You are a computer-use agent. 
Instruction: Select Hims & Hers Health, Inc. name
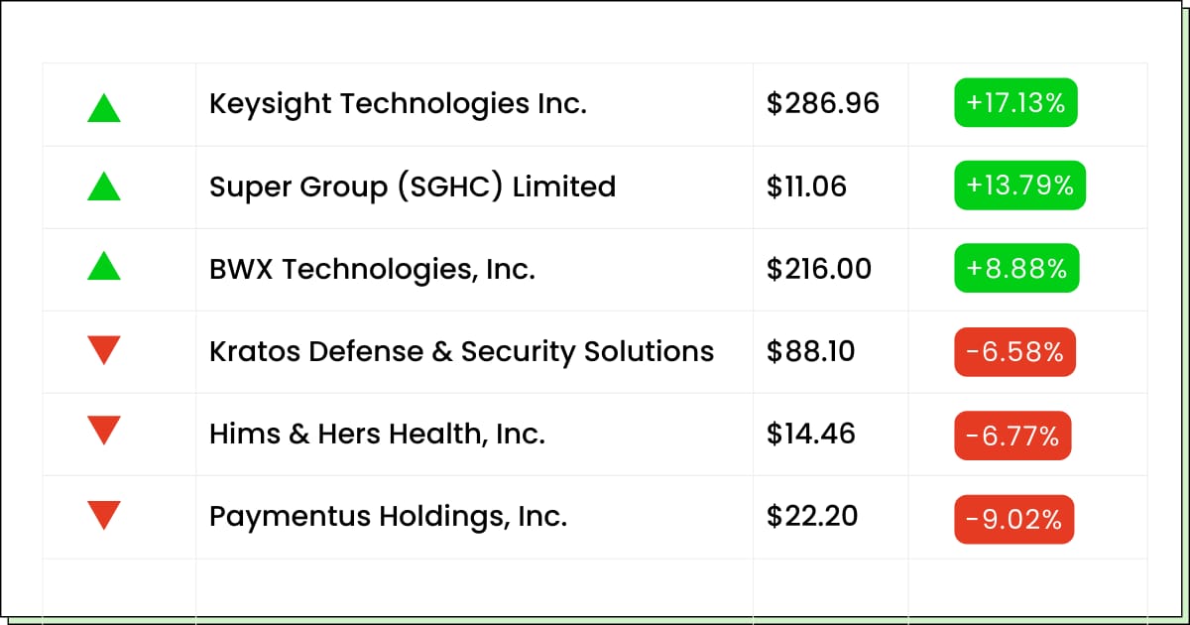377,434
